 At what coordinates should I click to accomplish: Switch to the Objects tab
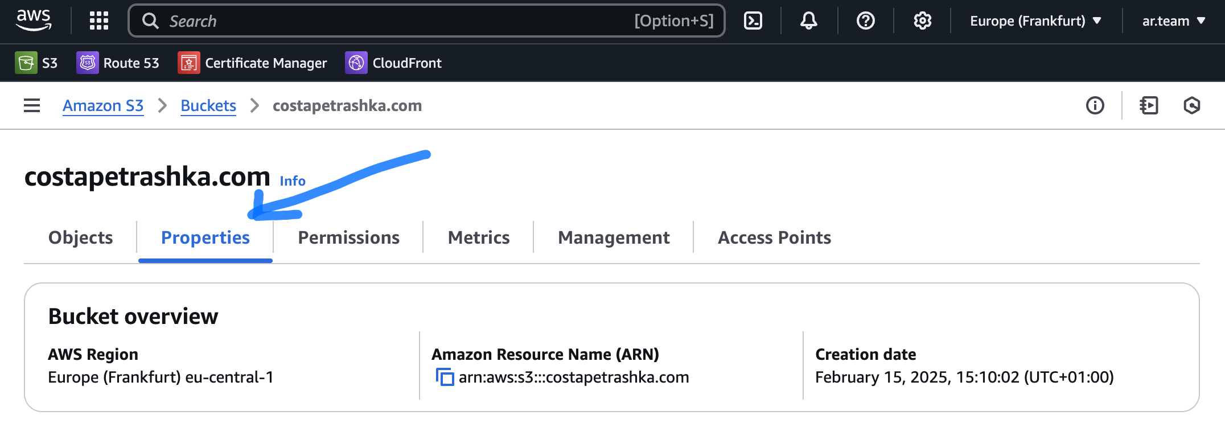click(80, 237)
